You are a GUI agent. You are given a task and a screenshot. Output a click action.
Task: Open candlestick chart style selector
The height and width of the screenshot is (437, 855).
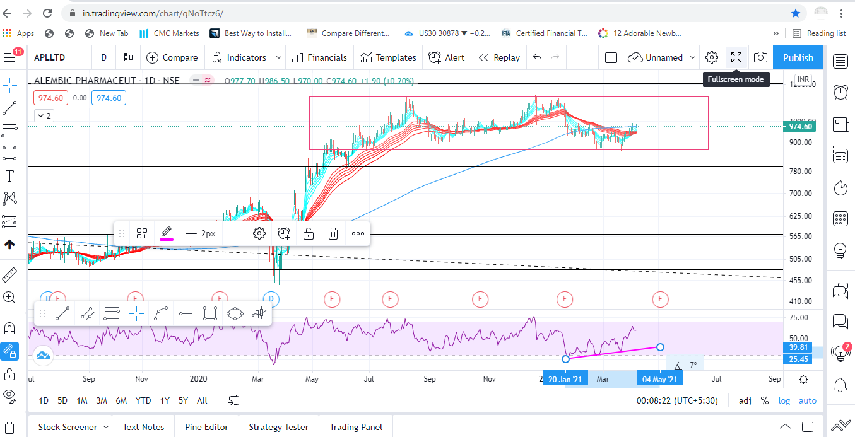coord(129,57)
